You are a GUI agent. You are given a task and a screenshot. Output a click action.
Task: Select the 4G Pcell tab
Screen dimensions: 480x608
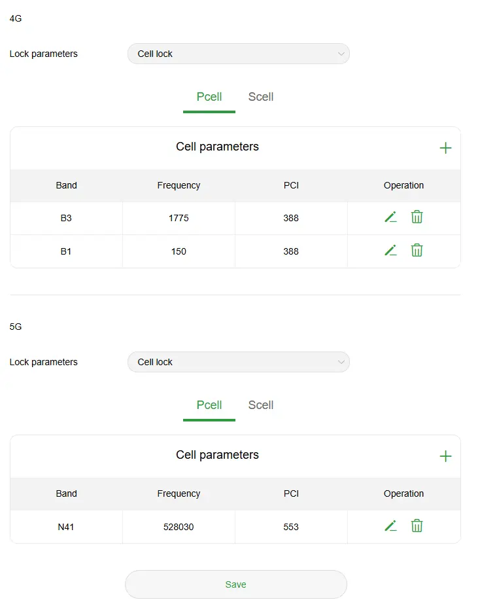tap(209, 97)
